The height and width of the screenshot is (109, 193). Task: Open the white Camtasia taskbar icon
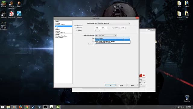click(52, 107)
